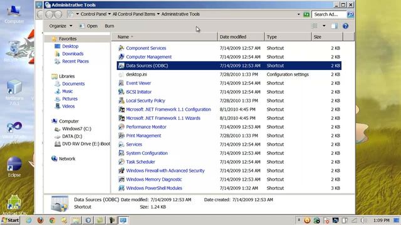Screen dimensions: 401x225
Task: Open Component Services shortcut icon
Action: (x=121, y=48)
